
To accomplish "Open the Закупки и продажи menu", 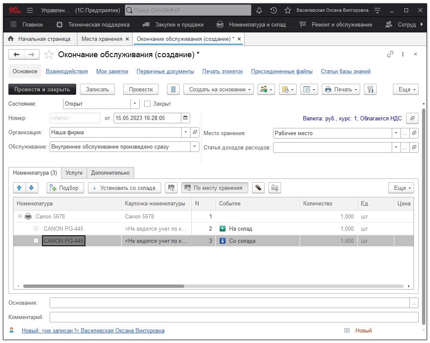I will pos(179,24).
